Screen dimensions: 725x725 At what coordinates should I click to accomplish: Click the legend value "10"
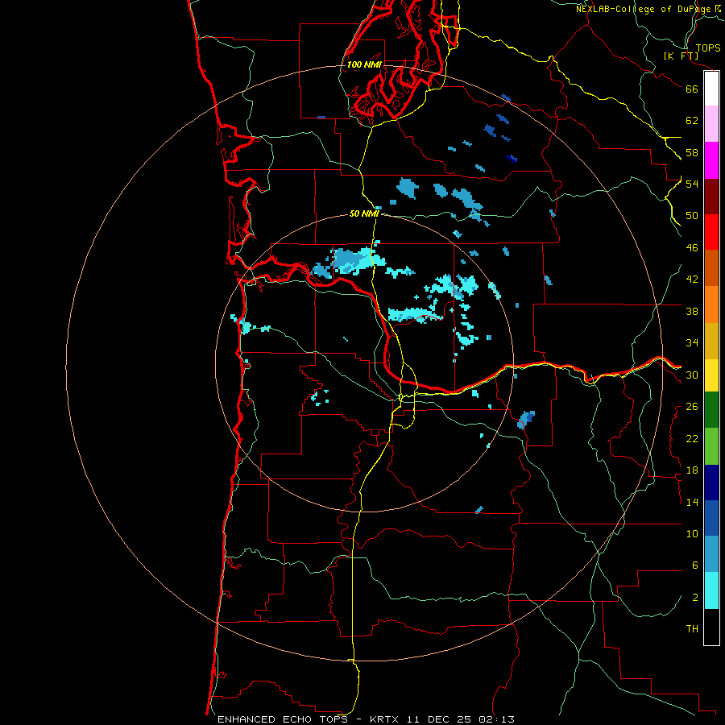coord(692,534)
